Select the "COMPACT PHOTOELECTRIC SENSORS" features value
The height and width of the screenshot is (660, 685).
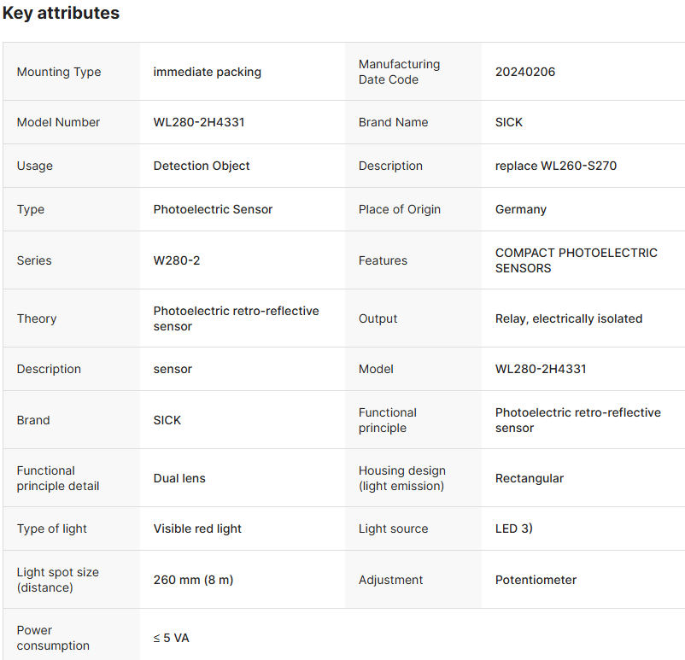[x=577, y=260]
